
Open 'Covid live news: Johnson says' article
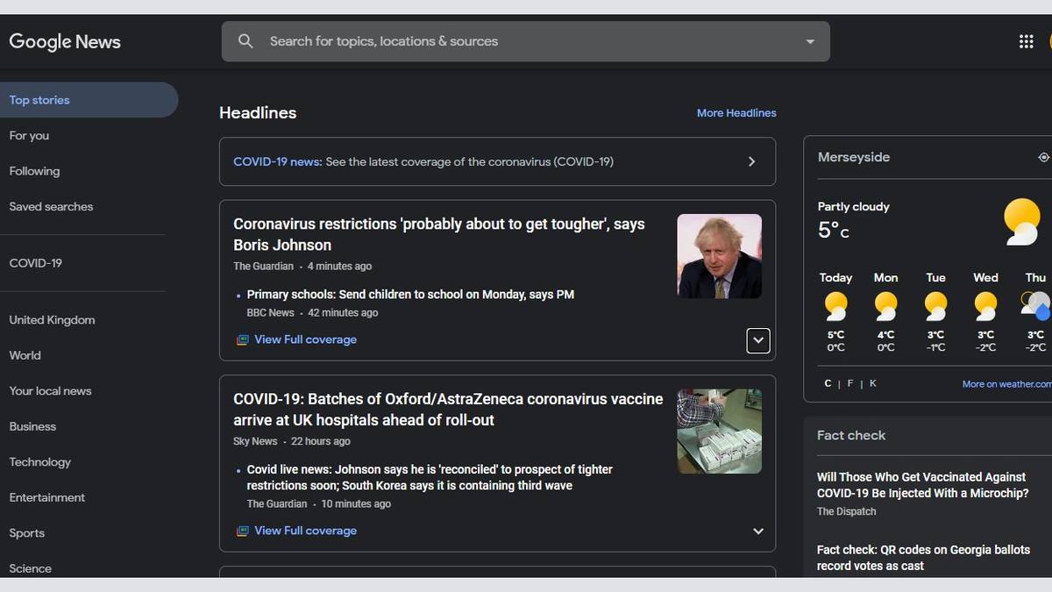coord(430,477)
